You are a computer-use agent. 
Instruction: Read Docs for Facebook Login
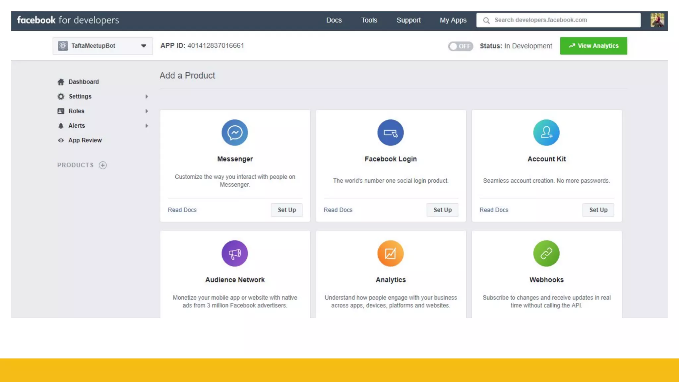(338, 210)
